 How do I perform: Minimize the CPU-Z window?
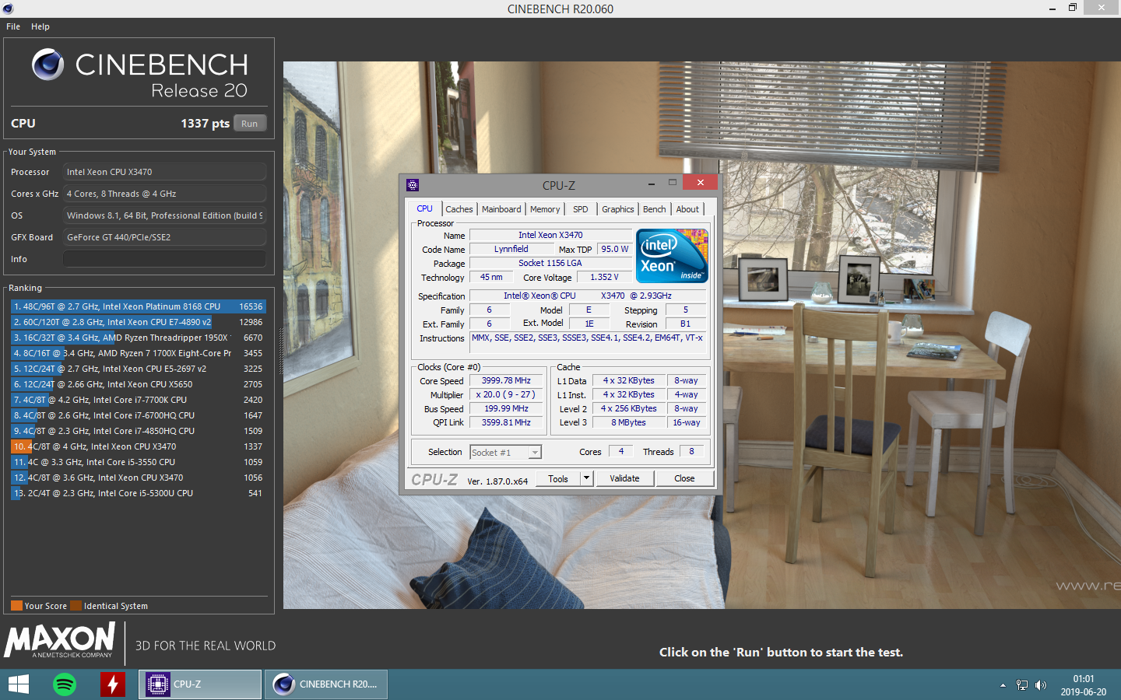pos(651,184)
